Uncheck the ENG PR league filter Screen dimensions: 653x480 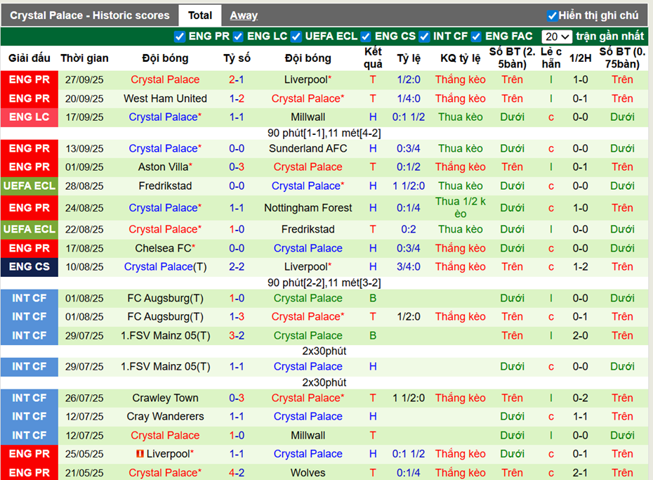(180, 37)
